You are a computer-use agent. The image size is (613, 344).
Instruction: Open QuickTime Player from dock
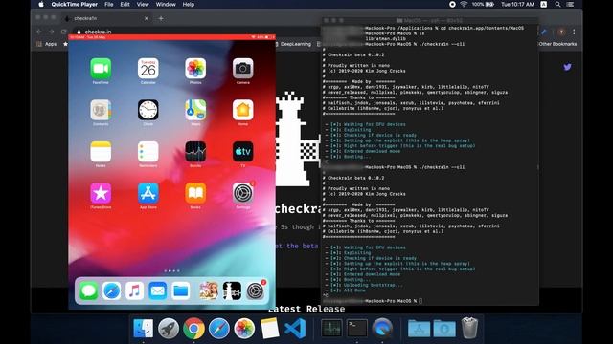coord(382,329)
